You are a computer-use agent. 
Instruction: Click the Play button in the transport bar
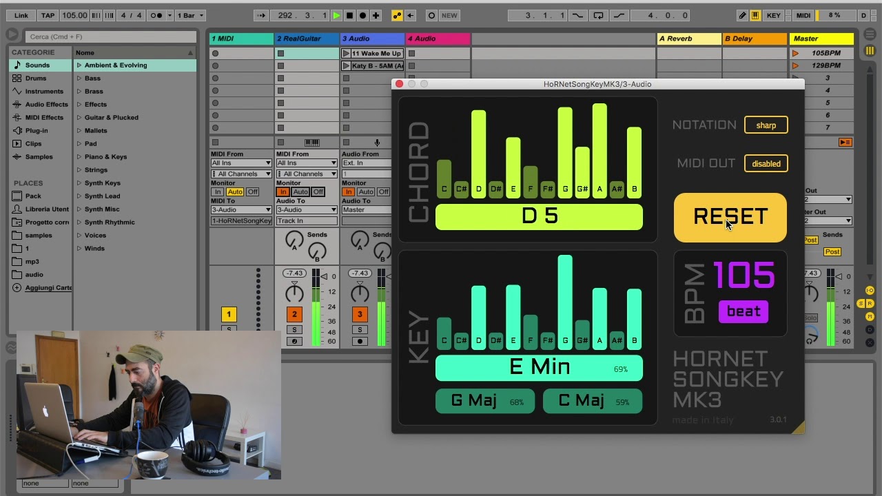(336, 15)
